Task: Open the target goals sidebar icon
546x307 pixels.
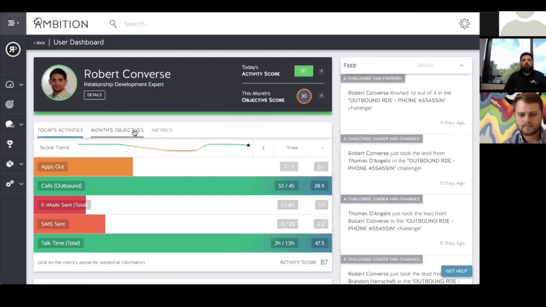Action: click(10, 104)
